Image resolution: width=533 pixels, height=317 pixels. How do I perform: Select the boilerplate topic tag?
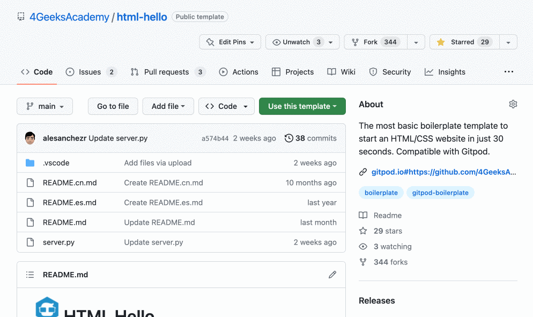381,193
